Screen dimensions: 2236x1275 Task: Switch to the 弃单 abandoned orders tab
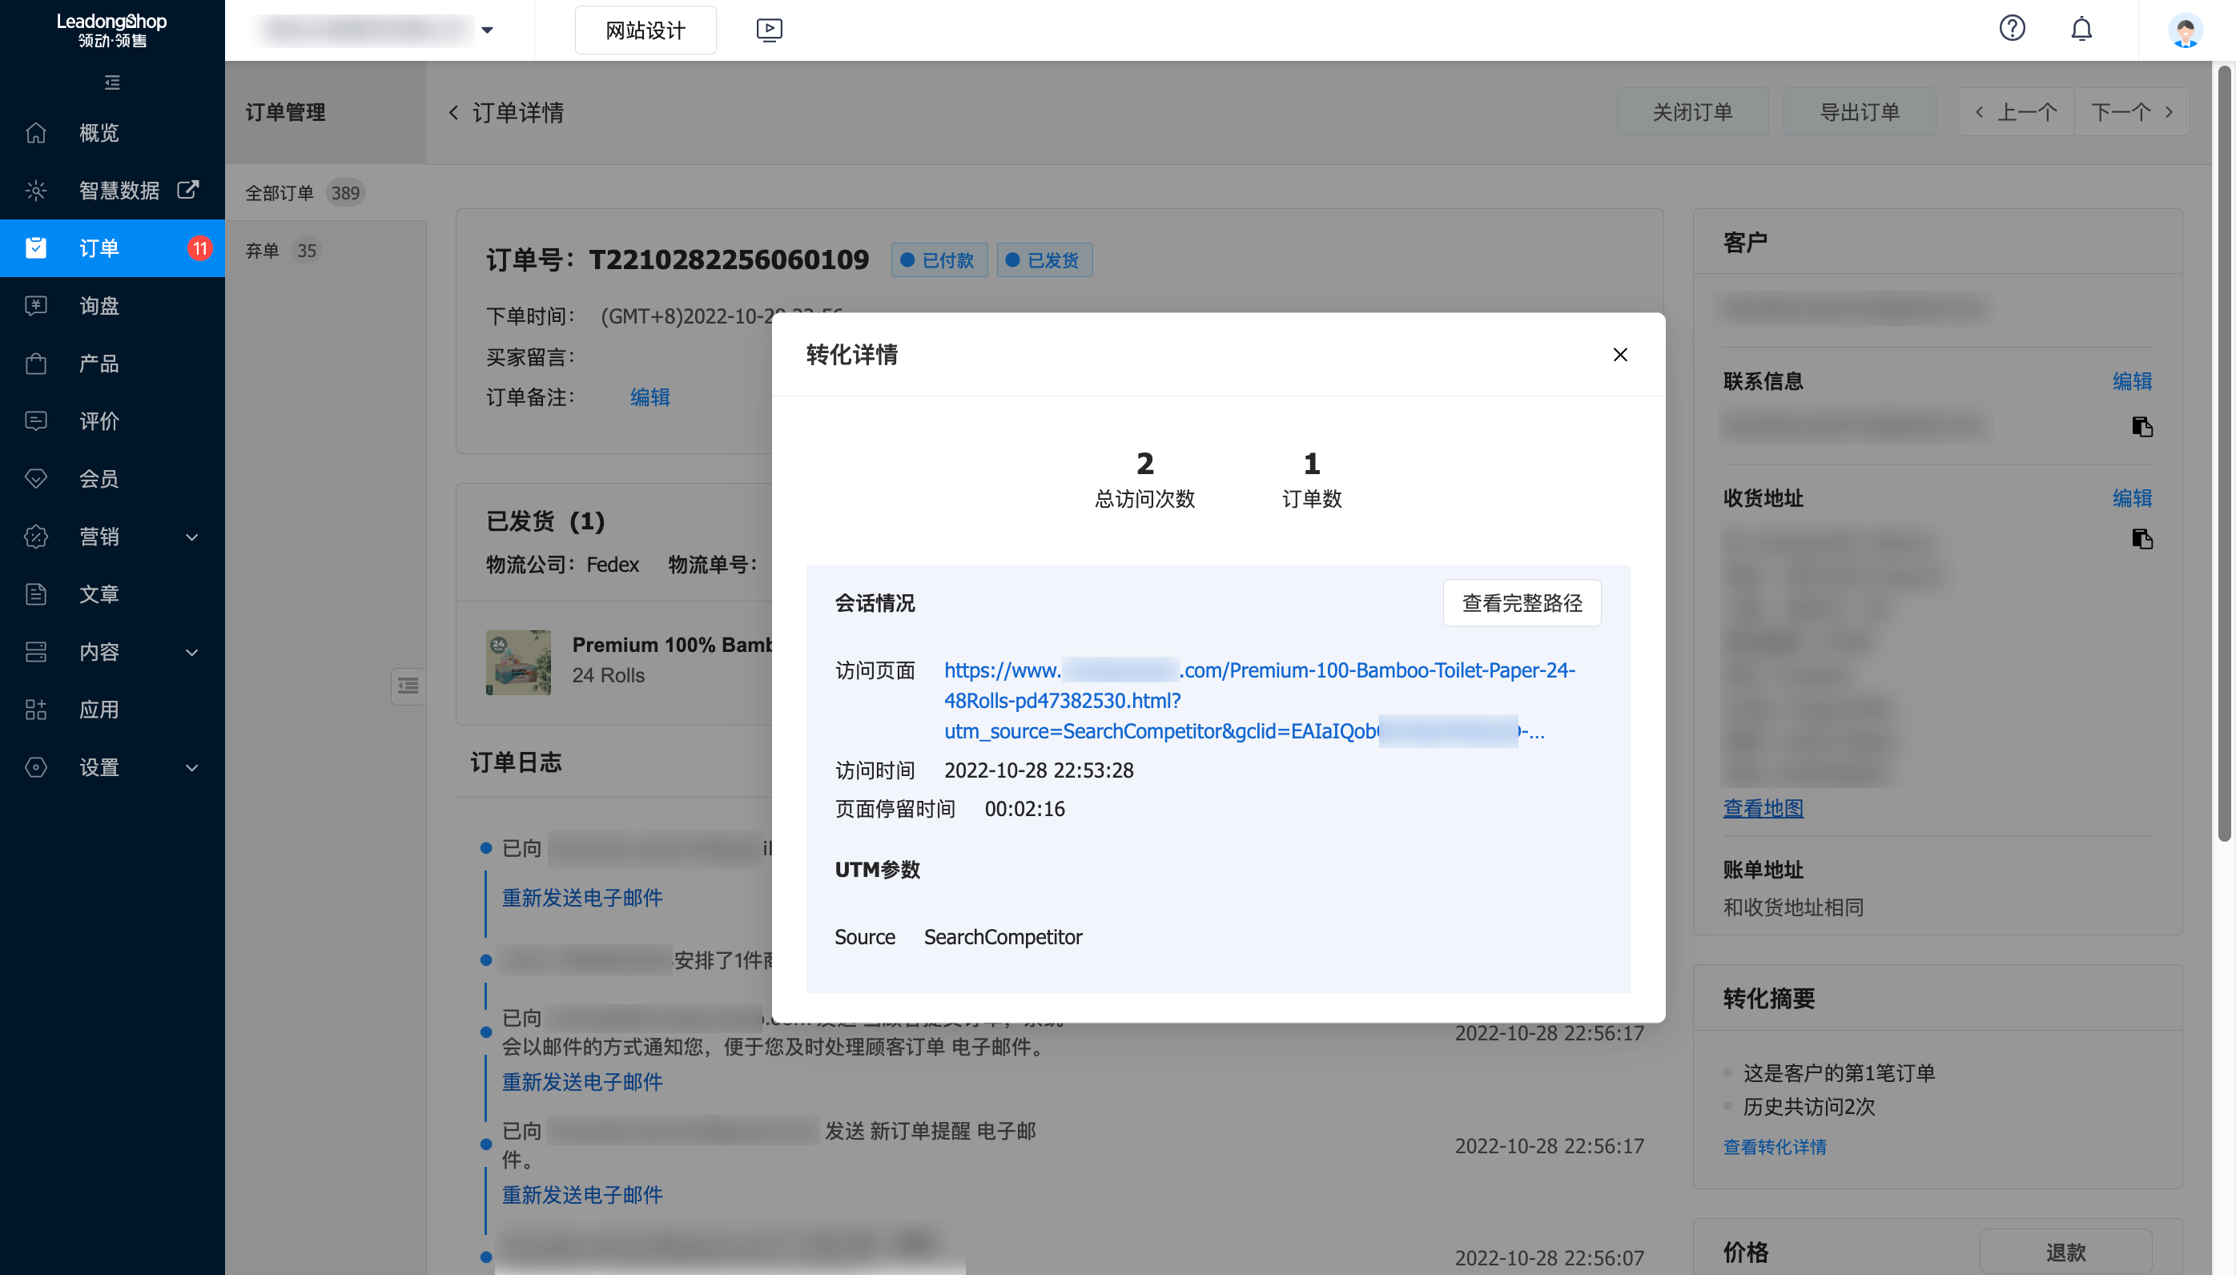262,251
